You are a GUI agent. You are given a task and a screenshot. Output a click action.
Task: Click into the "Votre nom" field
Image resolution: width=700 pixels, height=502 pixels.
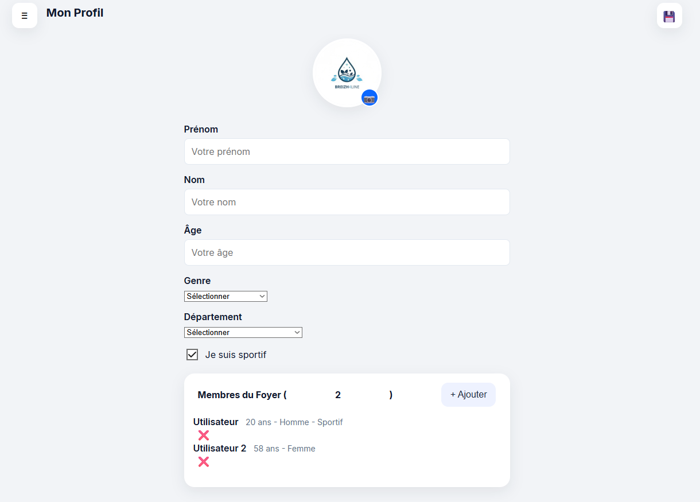tap(347, 203)
